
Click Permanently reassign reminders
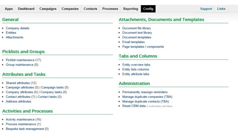coord(145,92)
